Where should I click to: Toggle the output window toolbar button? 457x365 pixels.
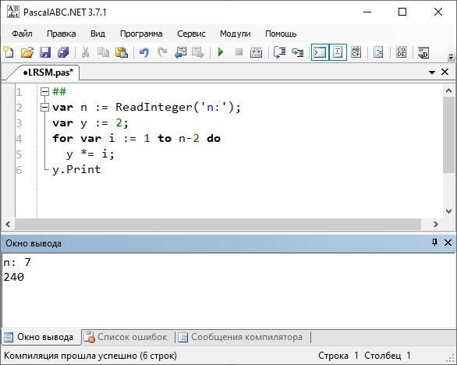point(320,52)
